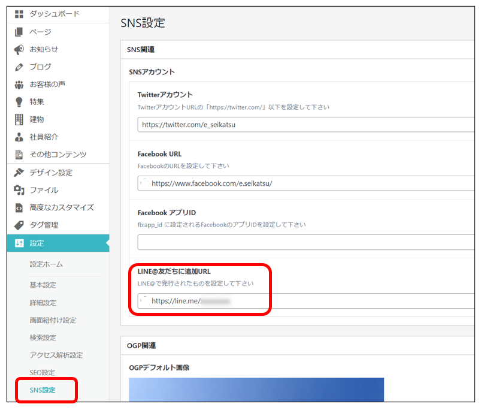
Task: Click the megaphone icon beside お知らせ
Action: coord(19,49)
